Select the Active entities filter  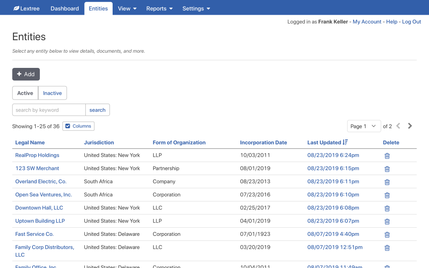(25, 93)
